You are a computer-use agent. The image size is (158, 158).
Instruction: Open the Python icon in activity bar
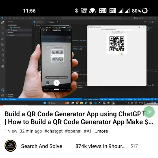pos(3,66)
